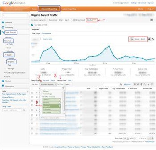Open the Landing Page primary dimension link
Viewport: 156px width, 150px height.
(x=61, y=80)
